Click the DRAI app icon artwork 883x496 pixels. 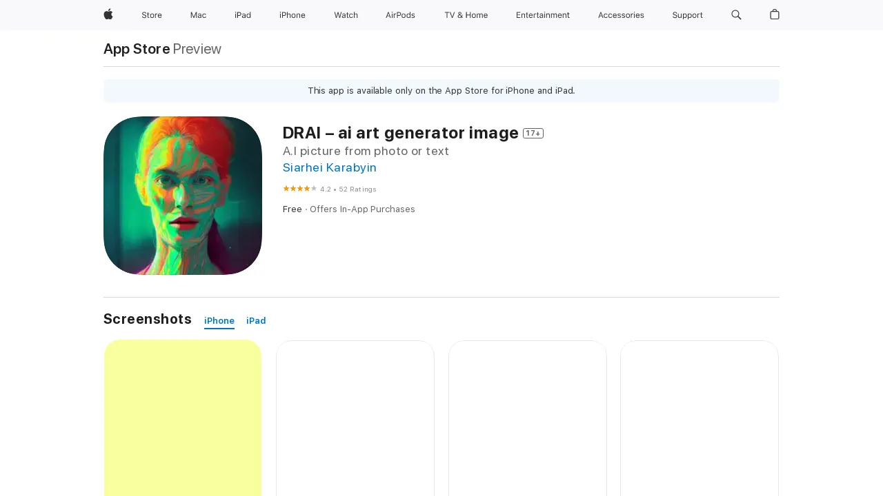coord(183,196)
